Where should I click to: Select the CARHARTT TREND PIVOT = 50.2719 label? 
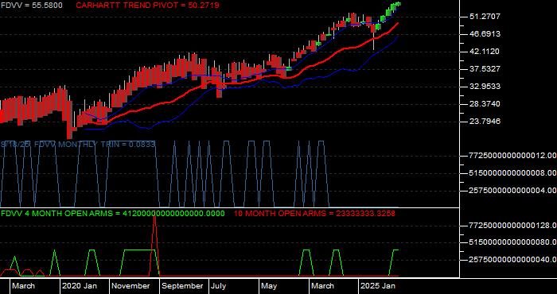pyautogui.click(x=147, y=6)
